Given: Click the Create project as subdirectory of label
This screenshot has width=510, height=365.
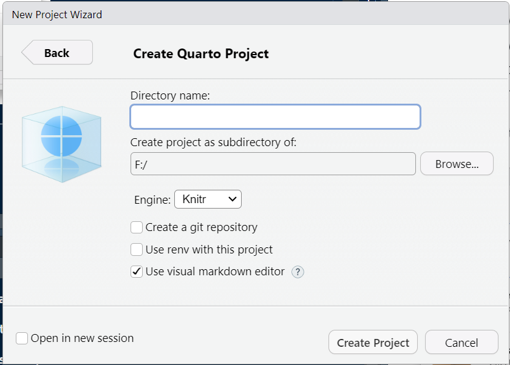Looking at the screenshot, I should tap(213, 142).
